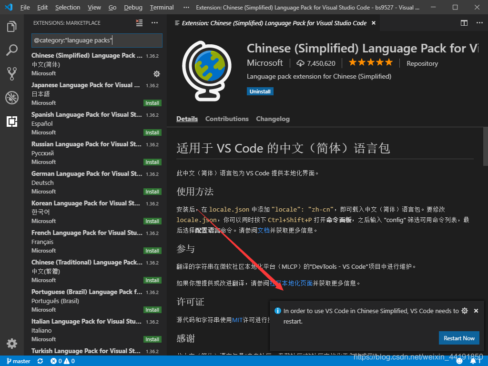Click the Microsoft publisher link
Screen dimensions: 488x366
click(265, 63)
